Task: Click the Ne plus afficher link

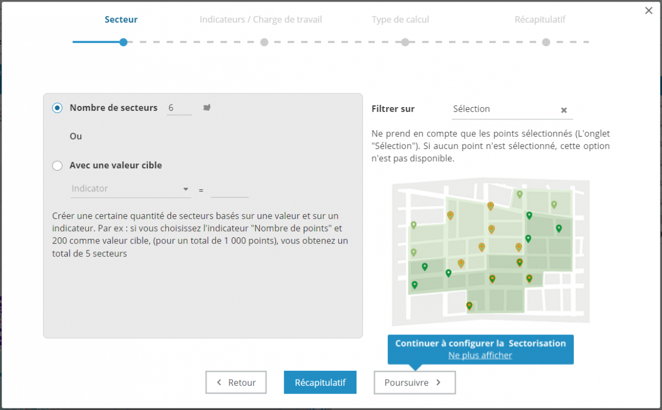Action: click(480, 355)
